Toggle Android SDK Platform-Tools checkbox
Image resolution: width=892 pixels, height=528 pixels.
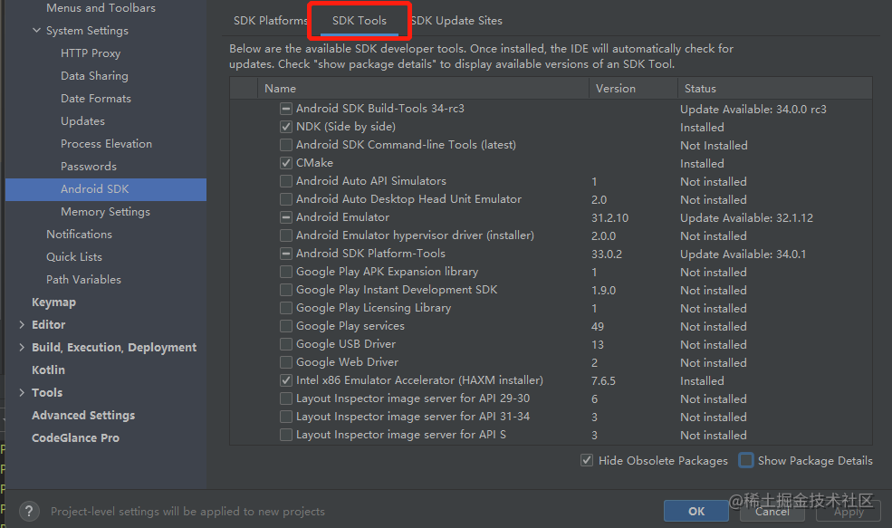pyautogui.click(x=286, y=254)
